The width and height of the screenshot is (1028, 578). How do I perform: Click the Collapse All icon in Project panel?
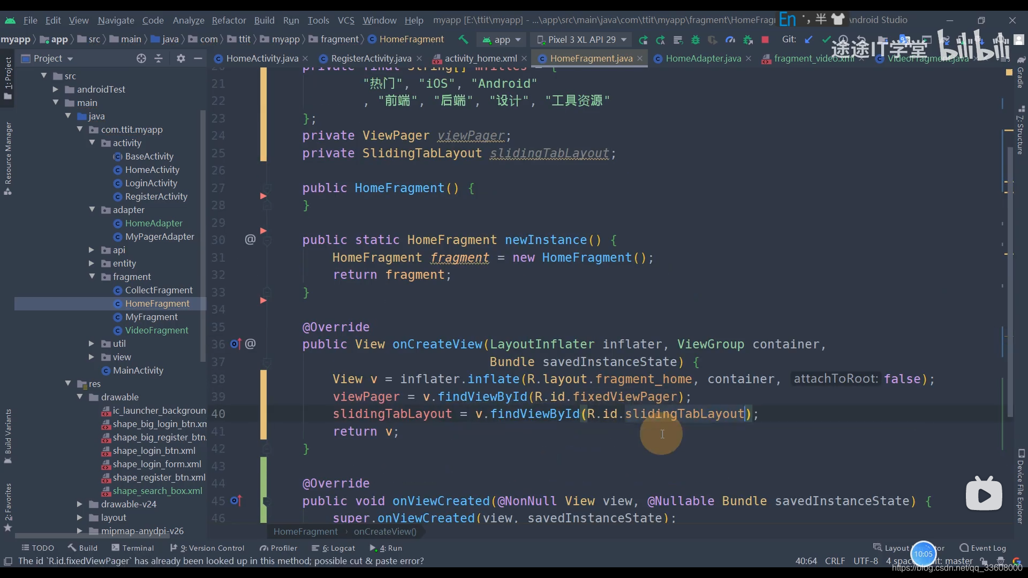pos(158,58)
